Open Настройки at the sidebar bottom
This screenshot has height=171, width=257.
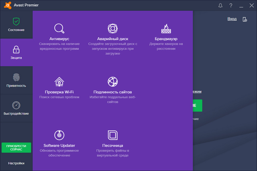click(x=16, y=163)
